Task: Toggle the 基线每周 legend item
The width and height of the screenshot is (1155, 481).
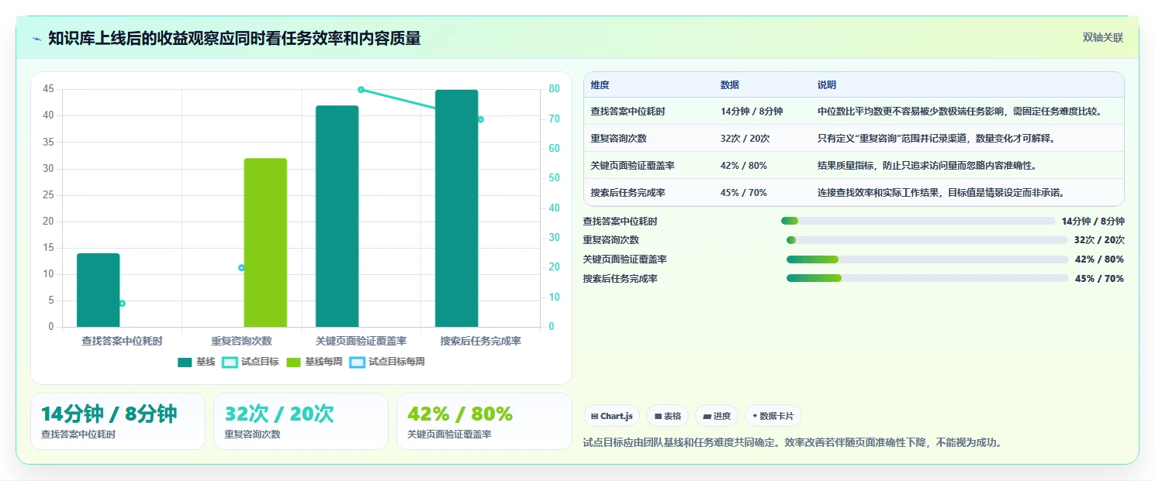Action: [314, 362]
